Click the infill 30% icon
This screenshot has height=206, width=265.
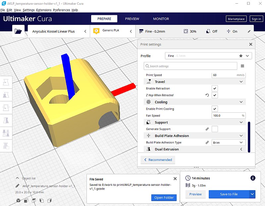tap(186, 31)
